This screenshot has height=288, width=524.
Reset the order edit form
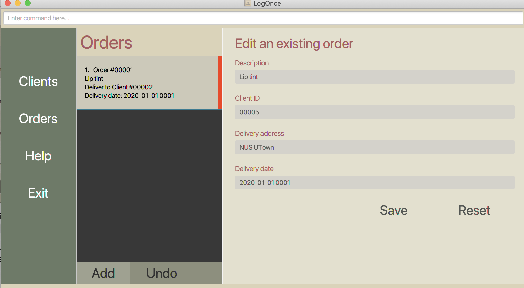pos(474,210)
